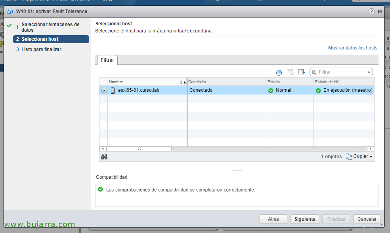The width and height of the screenshot is (390, 233).
Task: Click the Mostrar todos los hosts link
Action: coord(352,47)
